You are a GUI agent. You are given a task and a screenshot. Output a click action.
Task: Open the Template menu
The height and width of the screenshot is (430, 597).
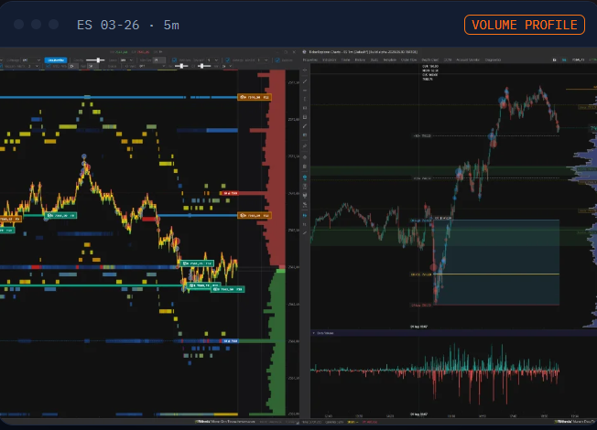389,59
